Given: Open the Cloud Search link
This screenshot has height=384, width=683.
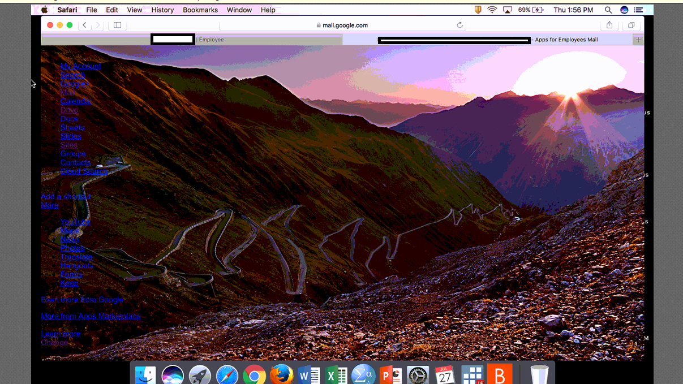Looking at the screenshot, I should tap(84, 171).
